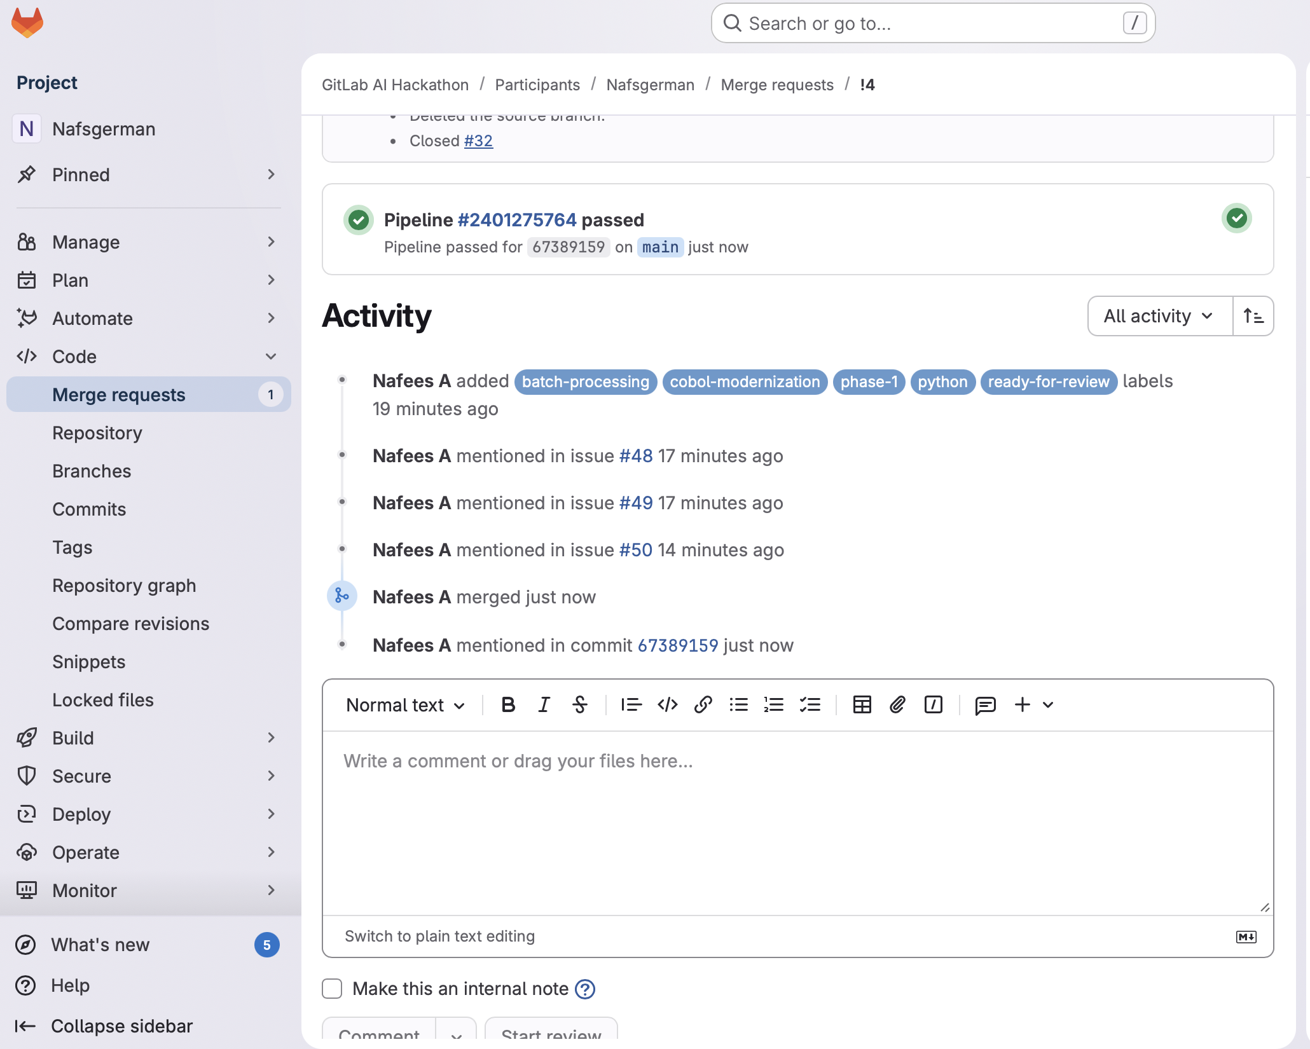Viewport: 1310px width, 1049px height.
Task: Open the Normal text style dropdown
Action: [x=405, y=705]
